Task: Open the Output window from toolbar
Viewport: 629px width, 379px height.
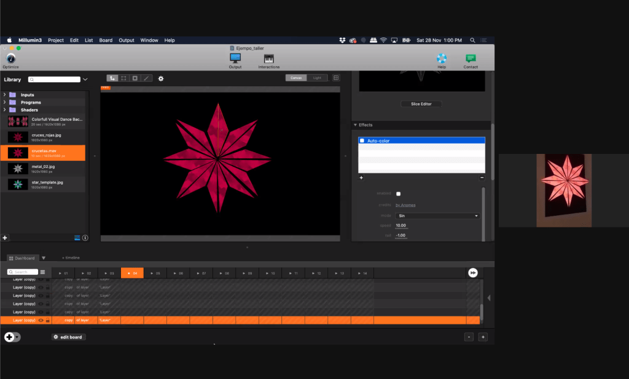Action: pos(235,59)
